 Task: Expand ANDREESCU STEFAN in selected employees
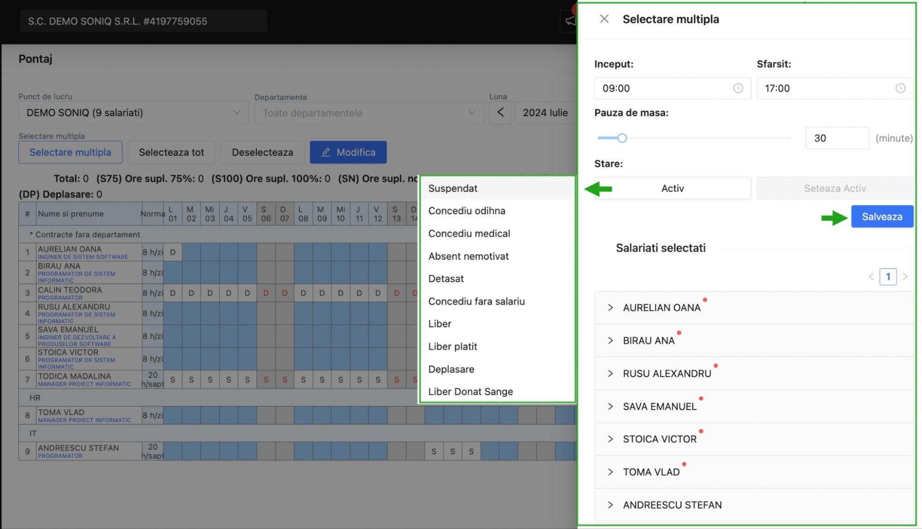pos(610,505)
